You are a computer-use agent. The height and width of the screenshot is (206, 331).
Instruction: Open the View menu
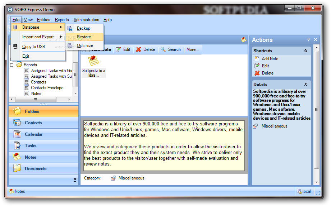point(28,20)
